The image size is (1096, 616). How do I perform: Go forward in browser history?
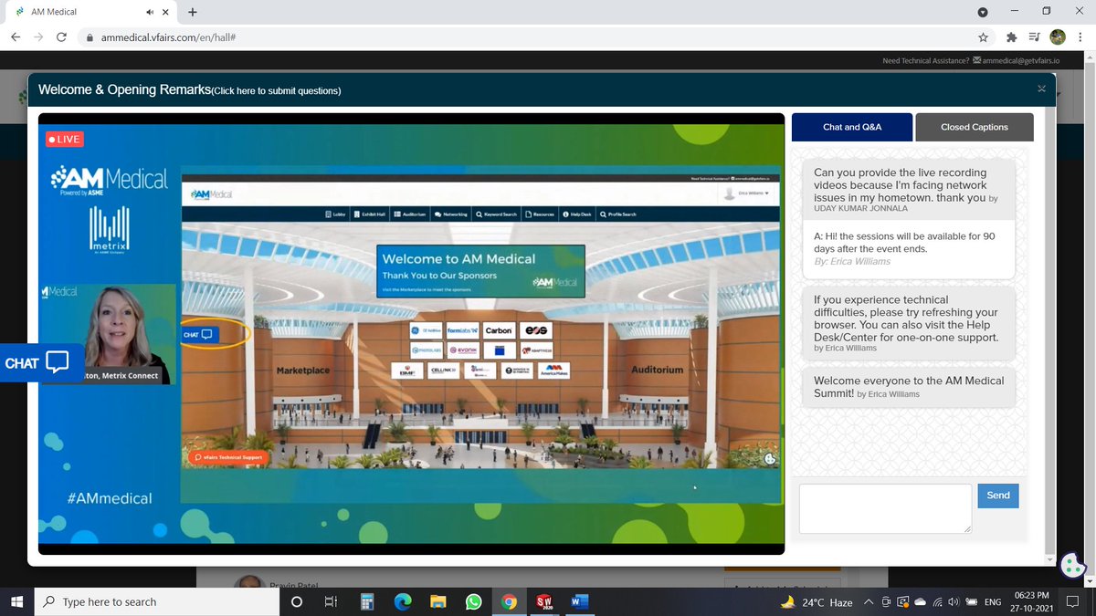(x=38, y=37)
